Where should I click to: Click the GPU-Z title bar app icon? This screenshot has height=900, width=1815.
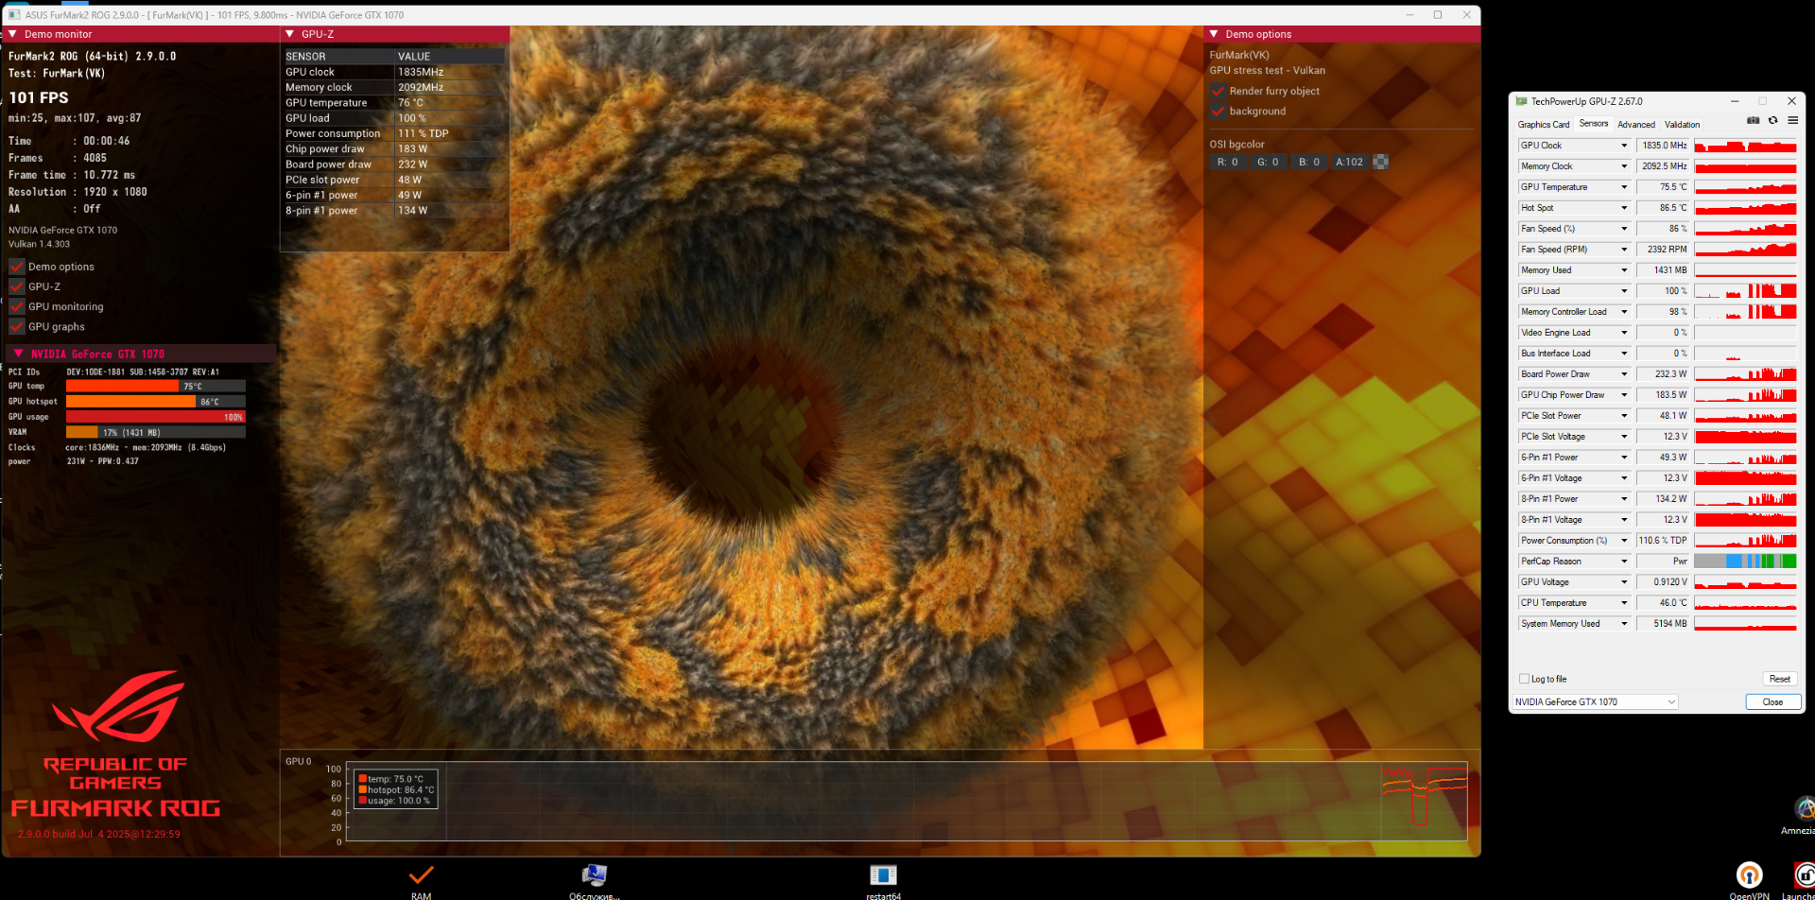pyautogui.click(x=1521, y=101)
